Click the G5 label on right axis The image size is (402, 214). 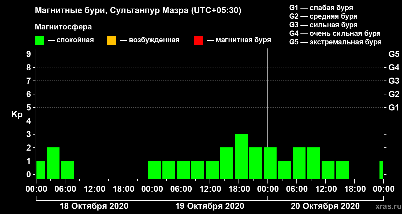click(x=394, y=54)
